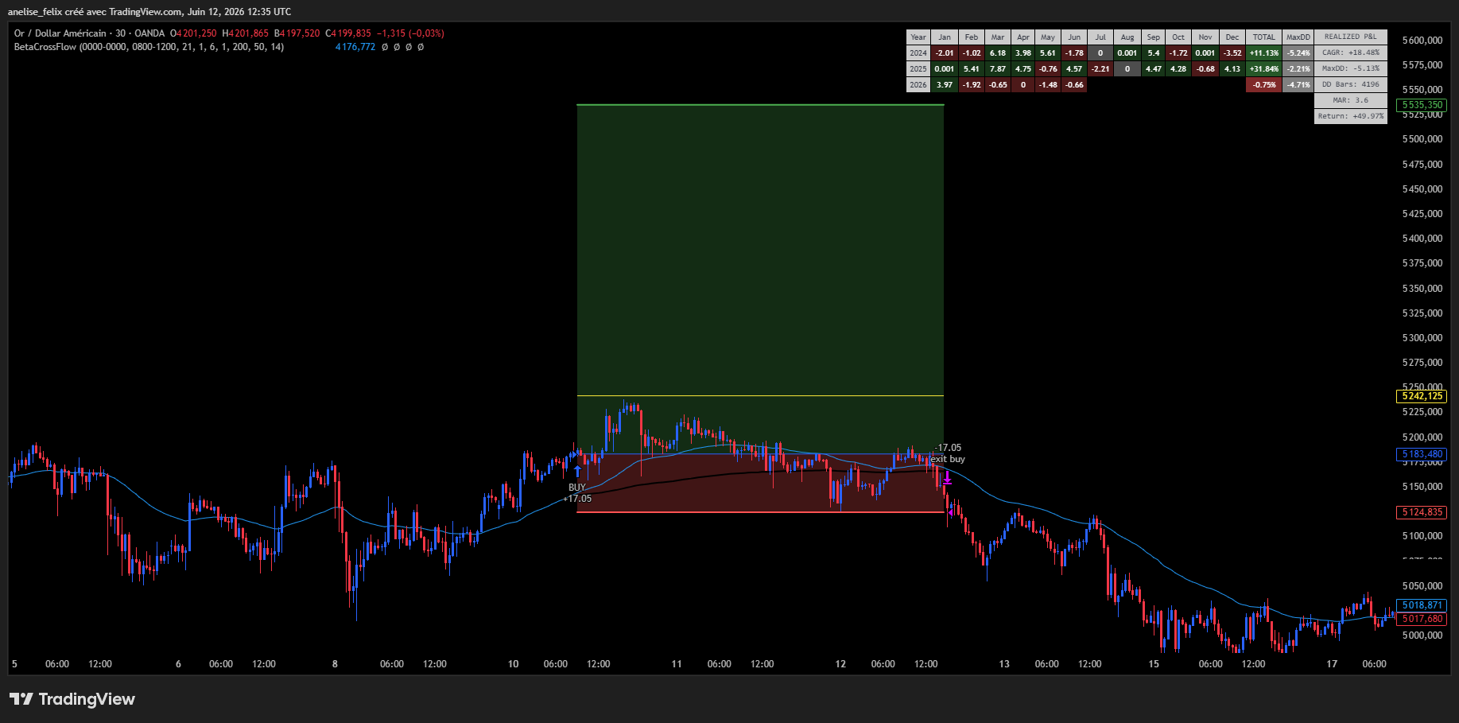Click the Return: +49.97% cell
Screen dimensions: 1459x723
pos(1350,117)
